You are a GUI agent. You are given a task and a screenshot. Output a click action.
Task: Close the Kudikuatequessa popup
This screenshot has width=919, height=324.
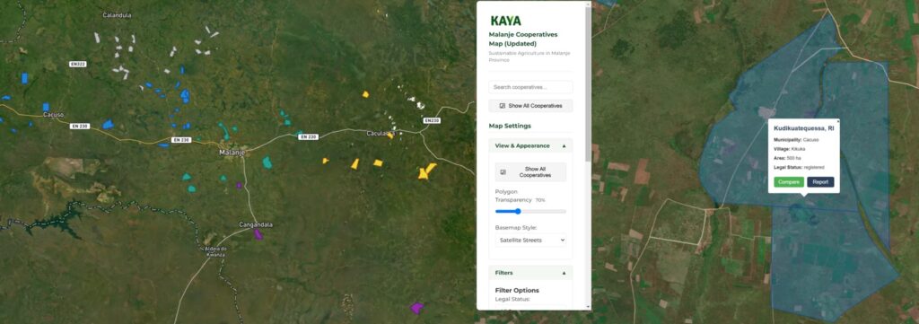[838, 121]
